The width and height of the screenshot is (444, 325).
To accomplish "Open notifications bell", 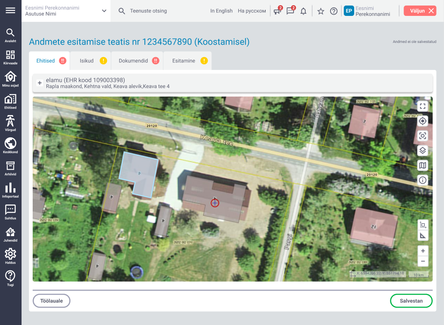I will click(303, 11).
